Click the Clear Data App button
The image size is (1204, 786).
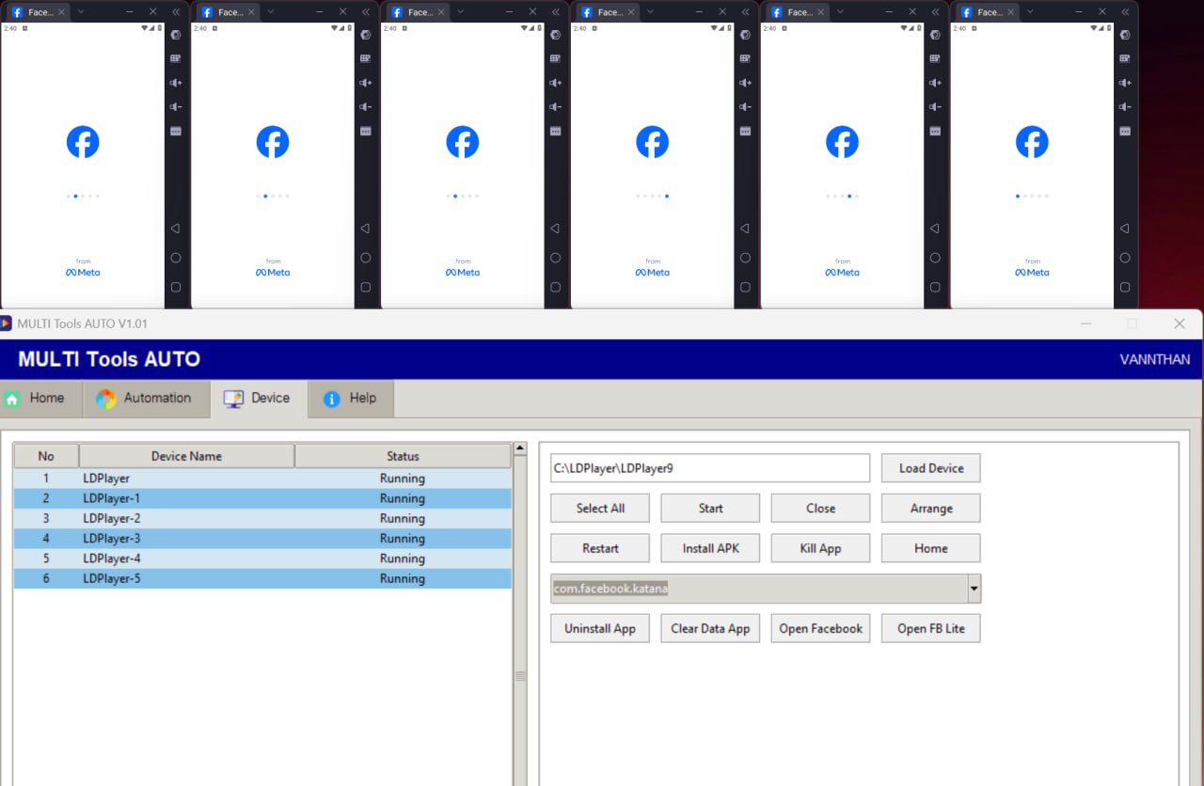pos(710,629)
